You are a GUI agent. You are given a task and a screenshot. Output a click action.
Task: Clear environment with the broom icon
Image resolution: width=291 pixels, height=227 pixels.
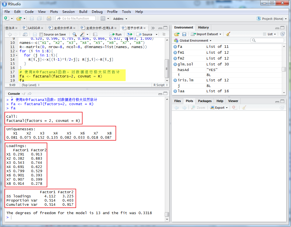point(228,34)
